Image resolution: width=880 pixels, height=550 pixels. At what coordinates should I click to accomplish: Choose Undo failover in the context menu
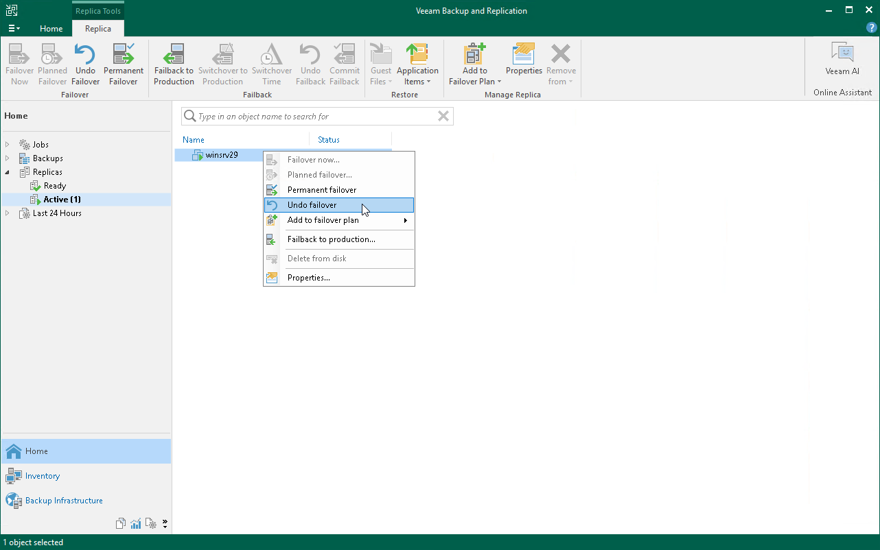click(339, 205)
